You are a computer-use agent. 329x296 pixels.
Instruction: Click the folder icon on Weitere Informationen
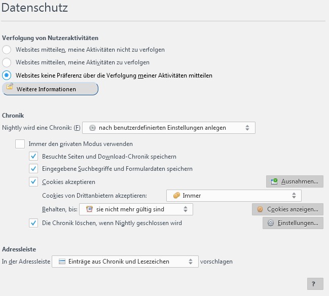point(10,88)
